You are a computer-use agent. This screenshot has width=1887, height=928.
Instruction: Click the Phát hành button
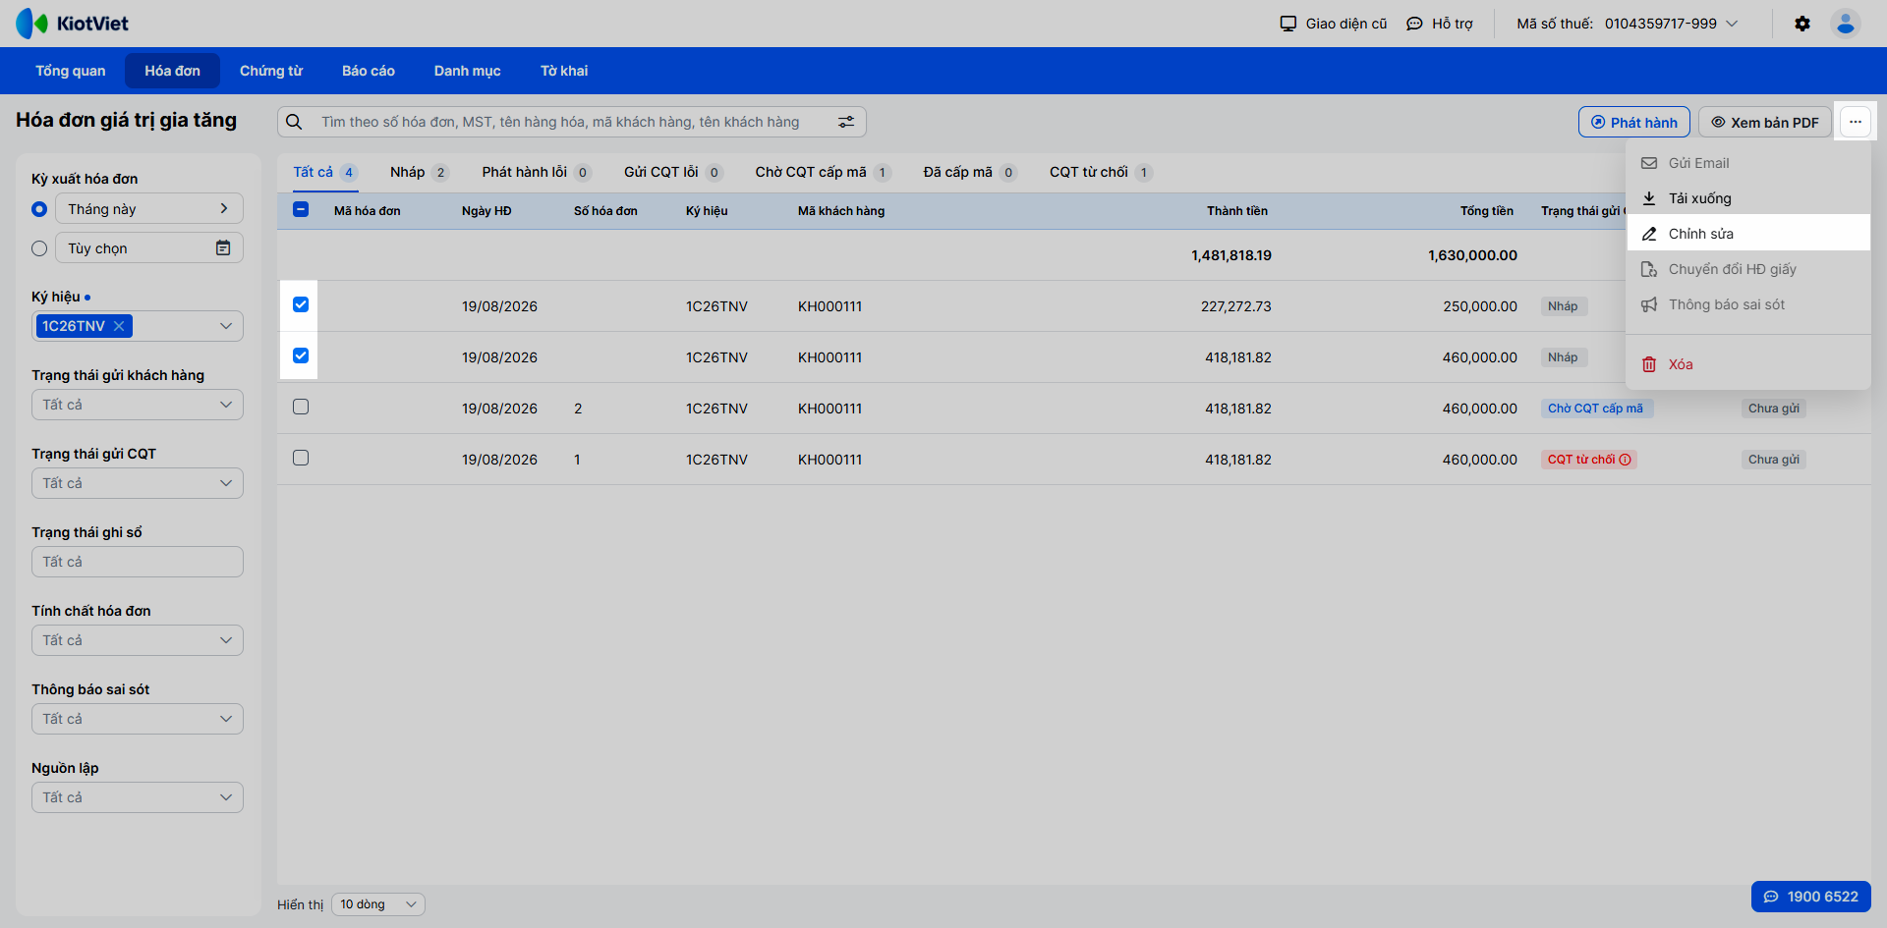pos(1634,122)
